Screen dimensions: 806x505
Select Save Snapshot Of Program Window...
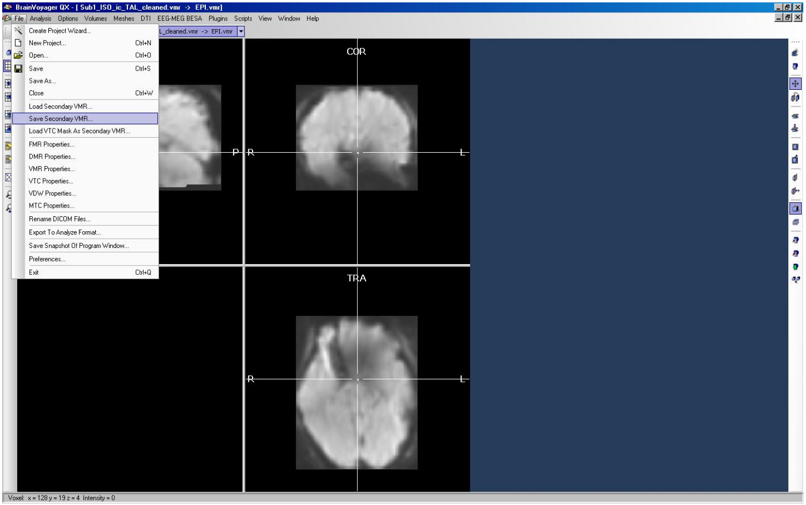85,246
